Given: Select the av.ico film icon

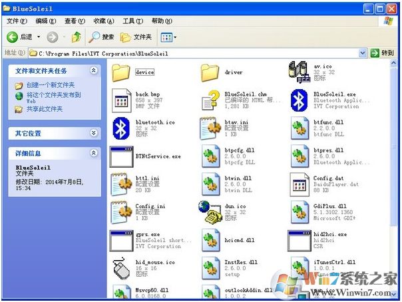Looking at the screenshot, I should 300,72.
